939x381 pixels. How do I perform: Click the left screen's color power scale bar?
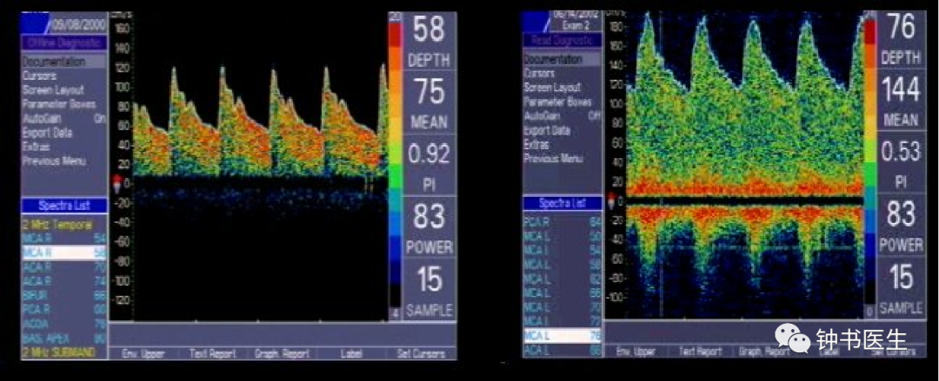pyautogui.click(x=395, y=165)
